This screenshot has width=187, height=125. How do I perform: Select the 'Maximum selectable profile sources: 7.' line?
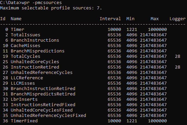(51, 8)
